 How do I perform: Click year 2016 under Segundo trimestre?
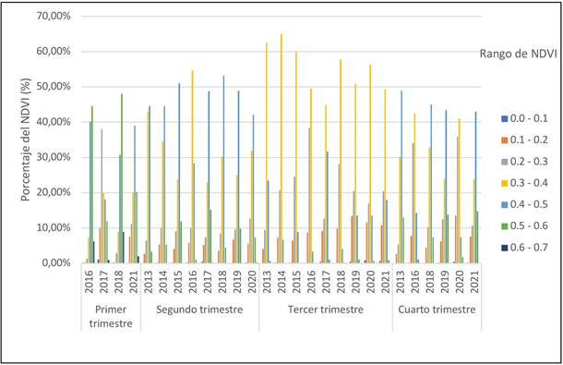[193, 282]
